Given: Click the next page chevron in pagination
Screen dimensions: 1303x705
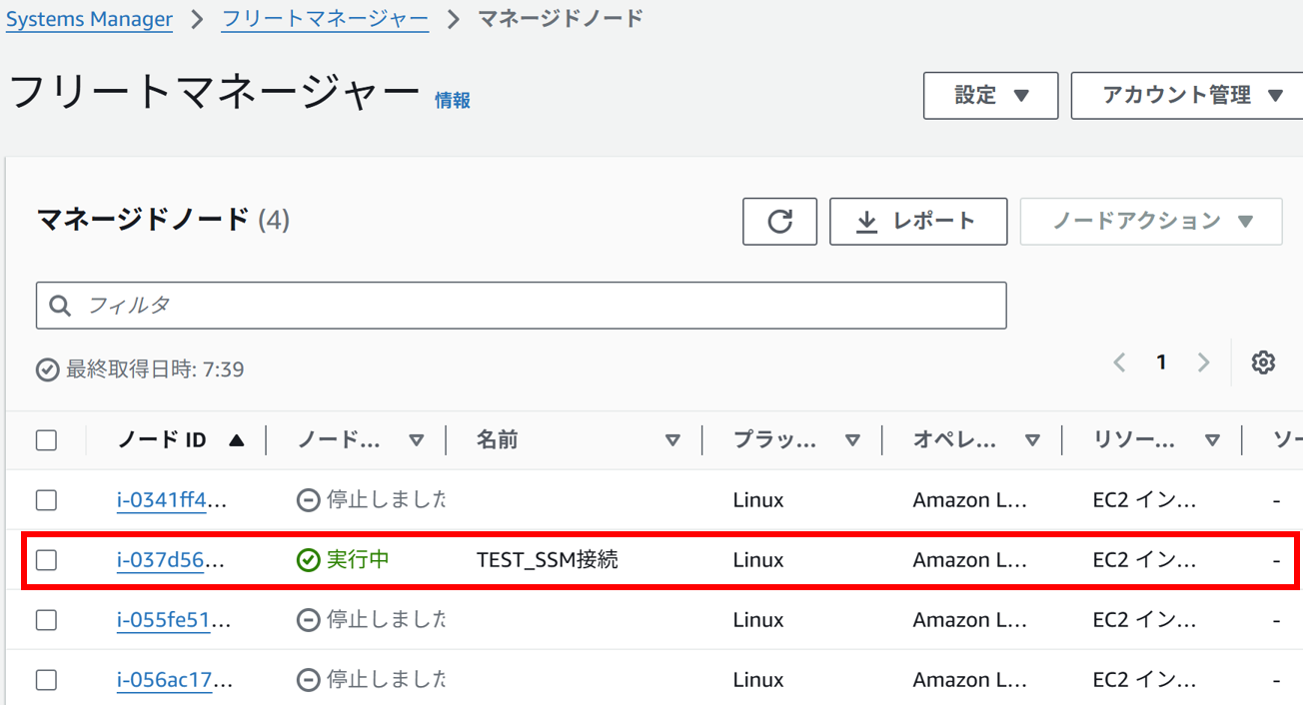Looking at the screenshot, I should tap(1203, 362).
